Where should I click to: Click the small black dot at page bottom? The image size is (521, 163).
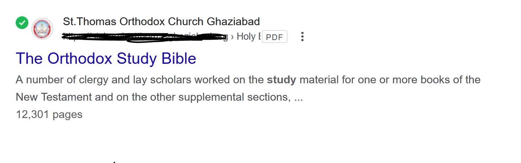click(114, 162)
